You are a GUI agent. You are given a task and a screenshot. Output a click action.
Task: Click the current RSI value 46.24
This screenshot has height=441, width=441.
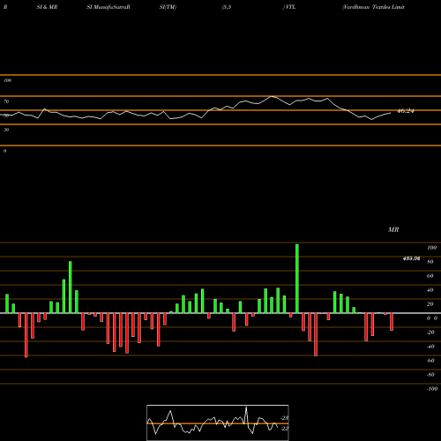406,111
